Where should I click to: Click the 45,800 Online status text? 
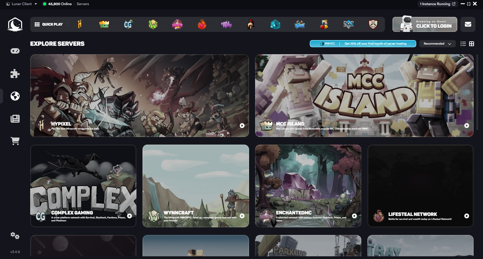pyautogui.click(x=60, y=4)
